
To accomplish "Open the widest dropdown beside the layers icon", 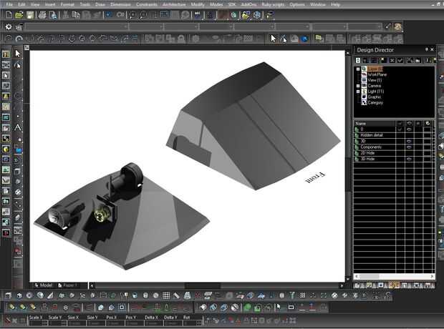I will tap(77, 27).
